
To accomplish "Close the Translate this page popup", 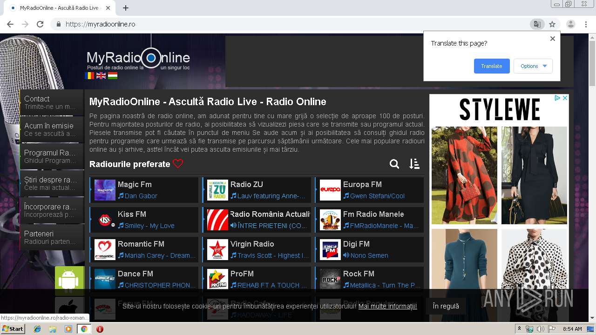I will 553,39.
